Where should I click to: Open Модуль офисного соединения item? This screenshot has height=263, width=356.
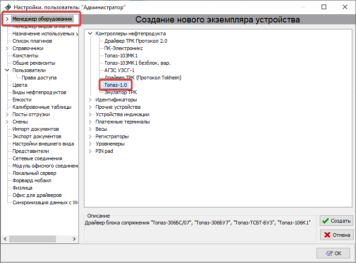pyautogui.click(x=45, y=166)
